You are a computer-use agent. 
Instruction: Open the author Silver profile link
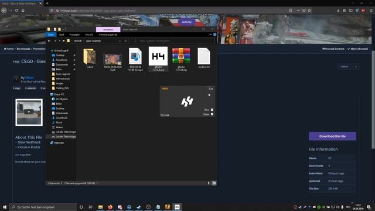click(x=29, y=77)
